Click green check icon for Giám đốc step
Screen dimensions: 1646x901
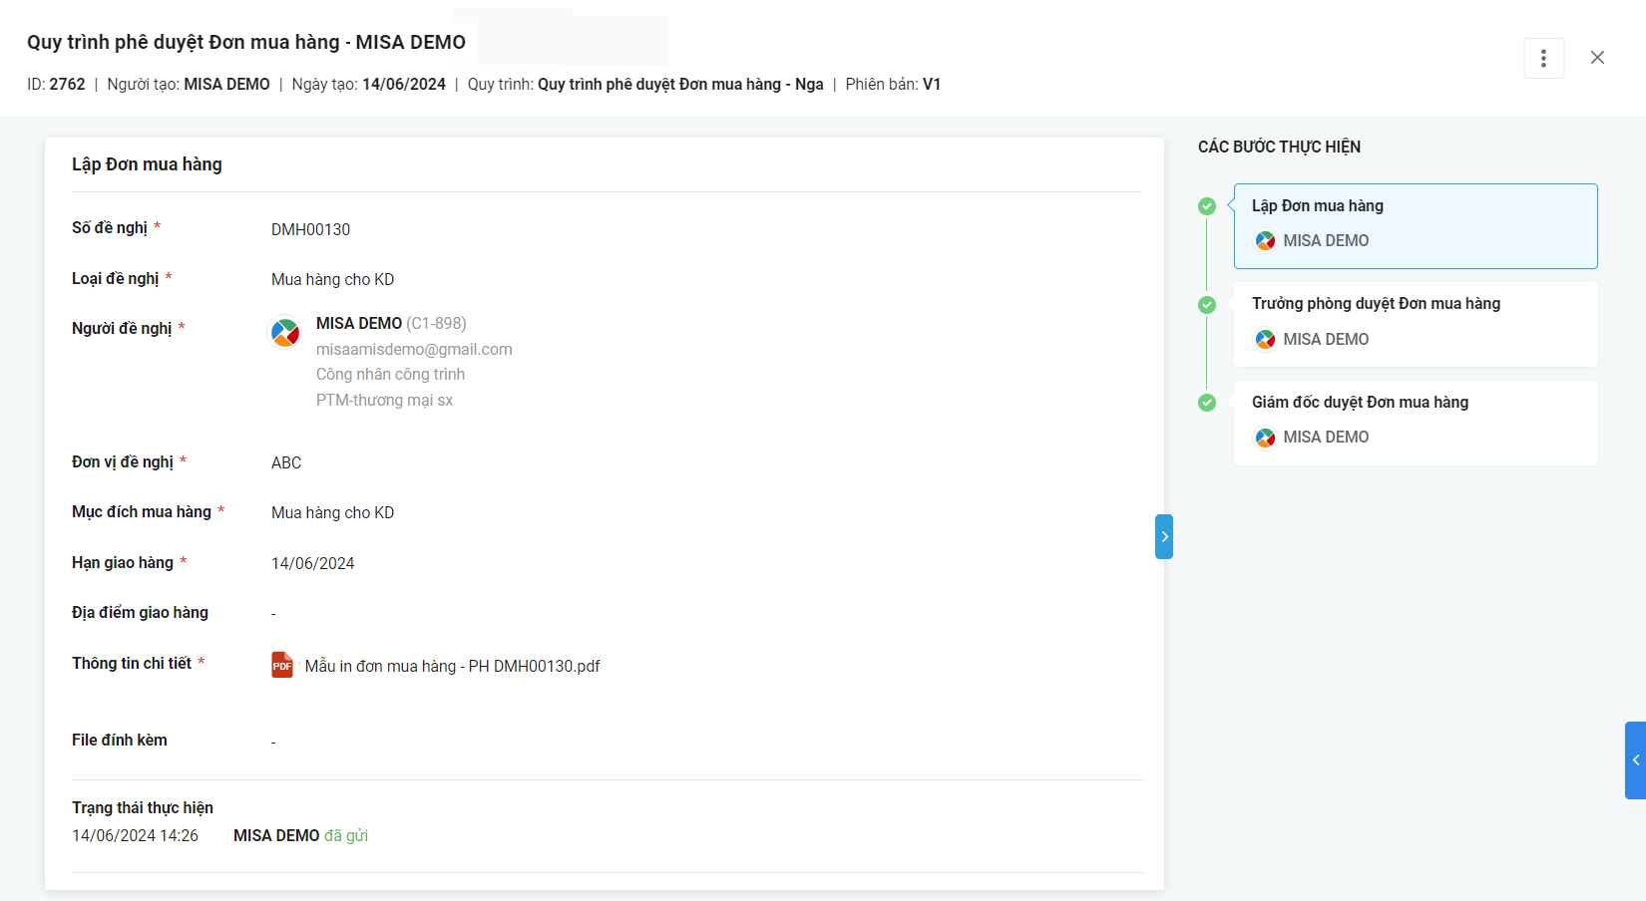point(1207,403)
